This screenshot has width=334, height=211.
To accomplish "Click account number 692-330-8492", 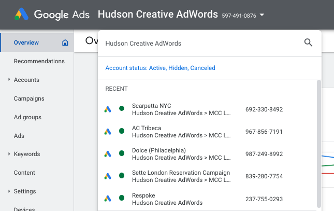I will click(x=264, y=109).
